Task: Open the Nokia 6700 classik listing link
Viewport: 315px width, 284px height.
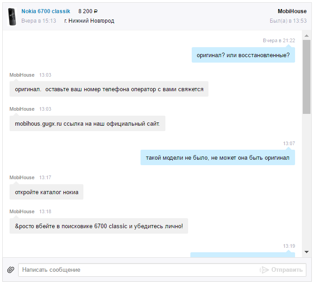Action: tap(46, 11)
